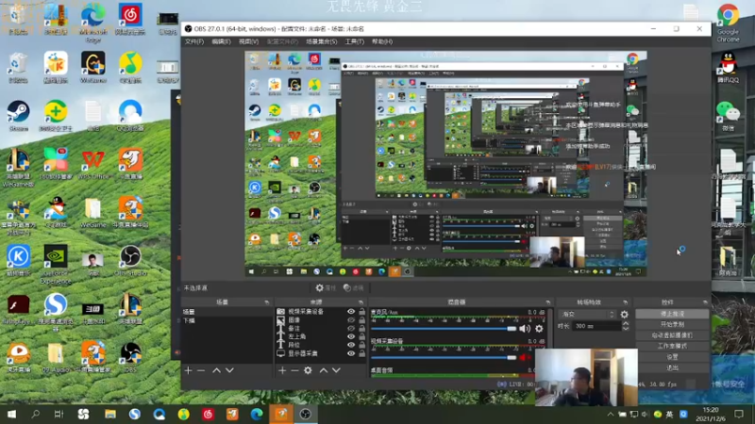Add a new source with plus icon

(x=282, y=370)
